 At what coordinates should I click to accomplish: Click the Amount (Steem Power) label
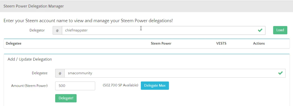[29, 86]
